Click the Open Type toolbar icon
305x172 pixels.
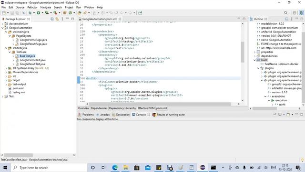(x=80, y=13)
